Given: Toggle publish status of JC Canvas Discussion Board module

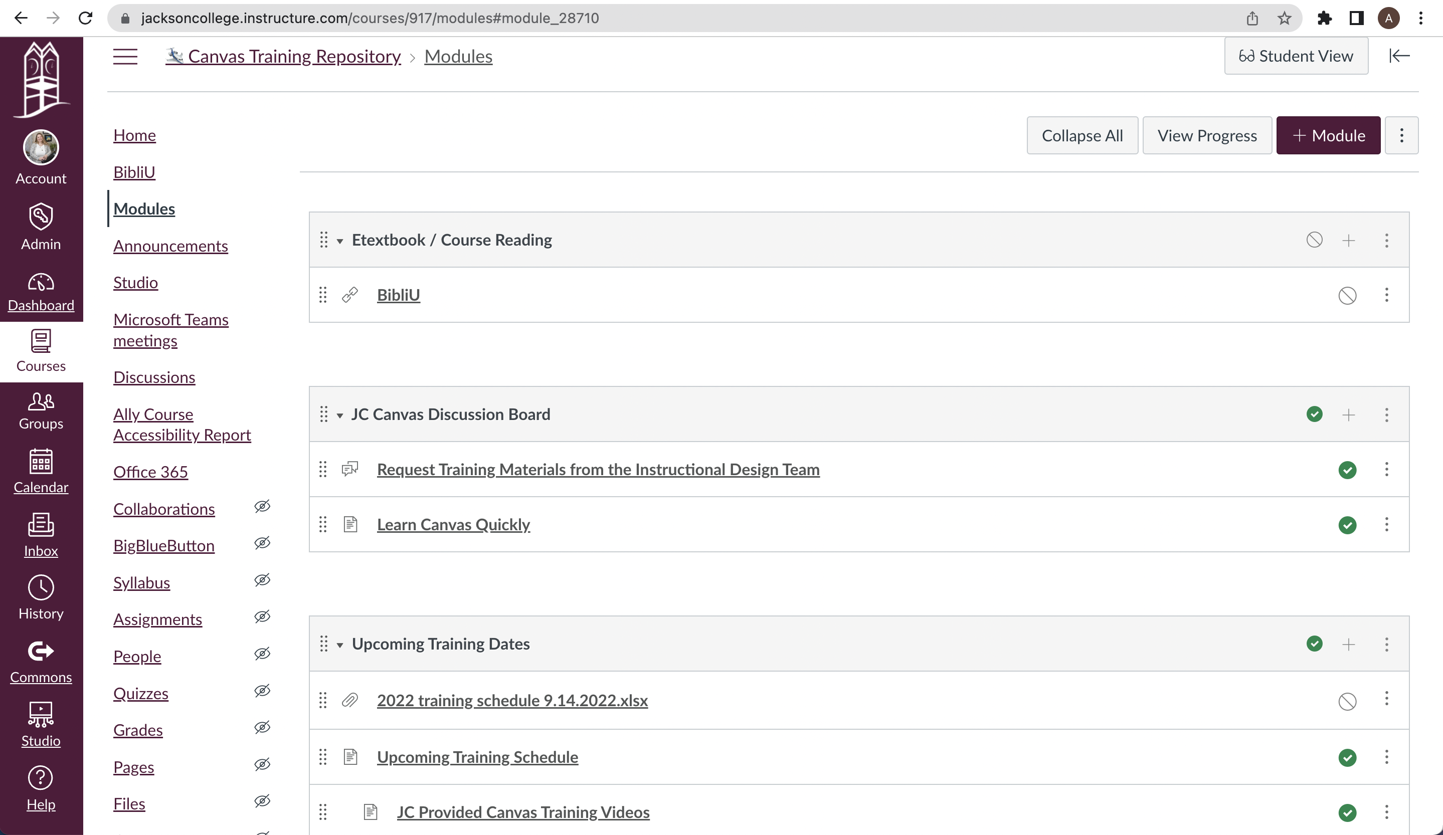Looking at the screenshot, I should pos(1314,414).
